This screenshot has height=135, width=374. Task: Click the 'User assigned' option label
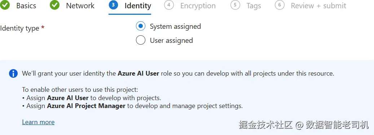(171, 40)
